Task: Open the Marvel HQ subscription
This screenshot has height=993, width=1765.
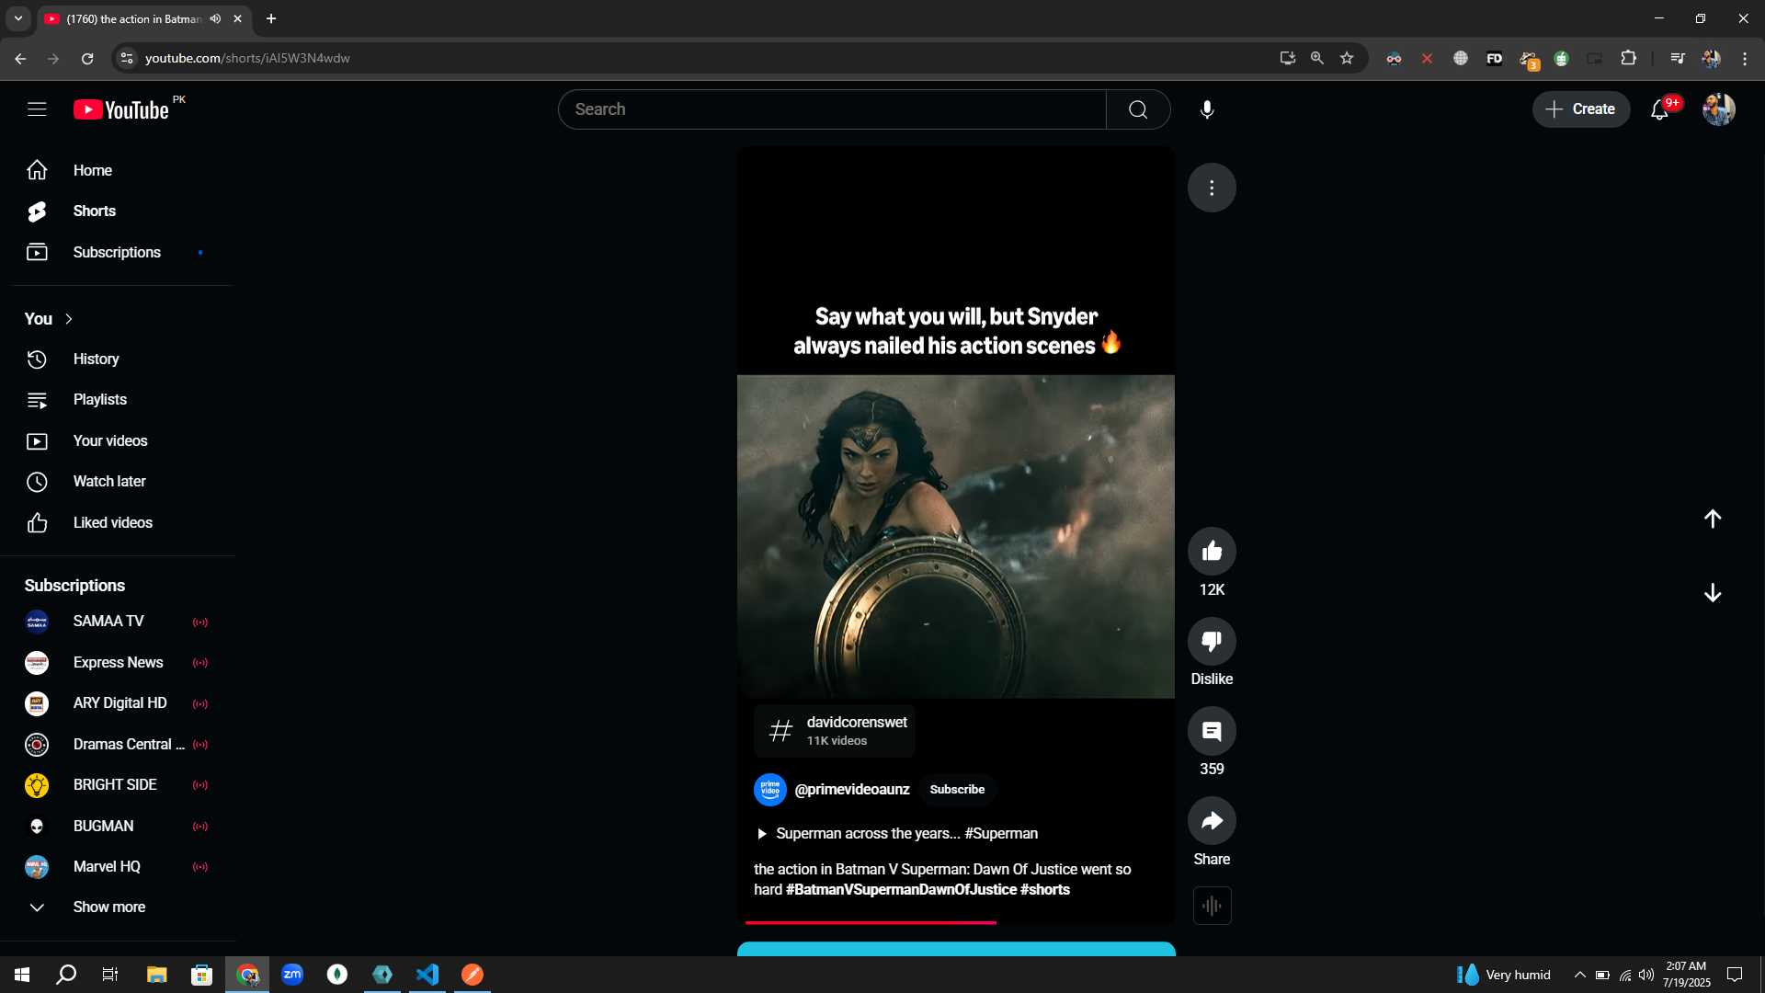Action: click(x=118, y=867)
